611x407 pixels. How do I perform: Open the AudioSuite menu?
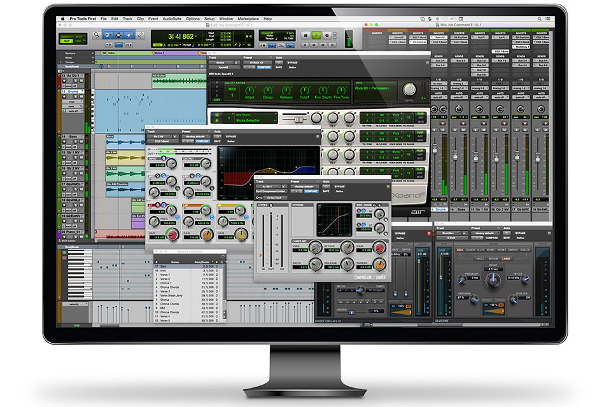coord(172,19)
